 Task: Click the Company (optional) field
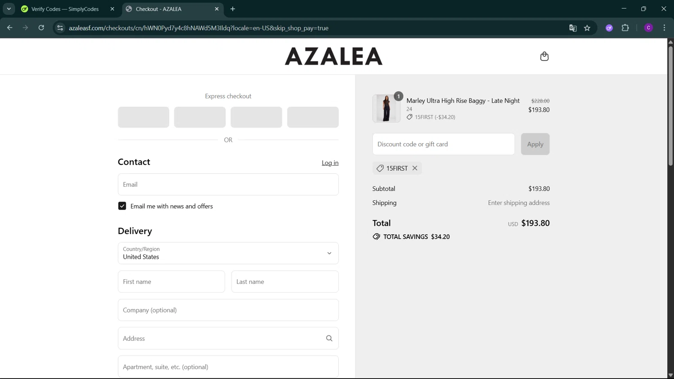(228, 310)
